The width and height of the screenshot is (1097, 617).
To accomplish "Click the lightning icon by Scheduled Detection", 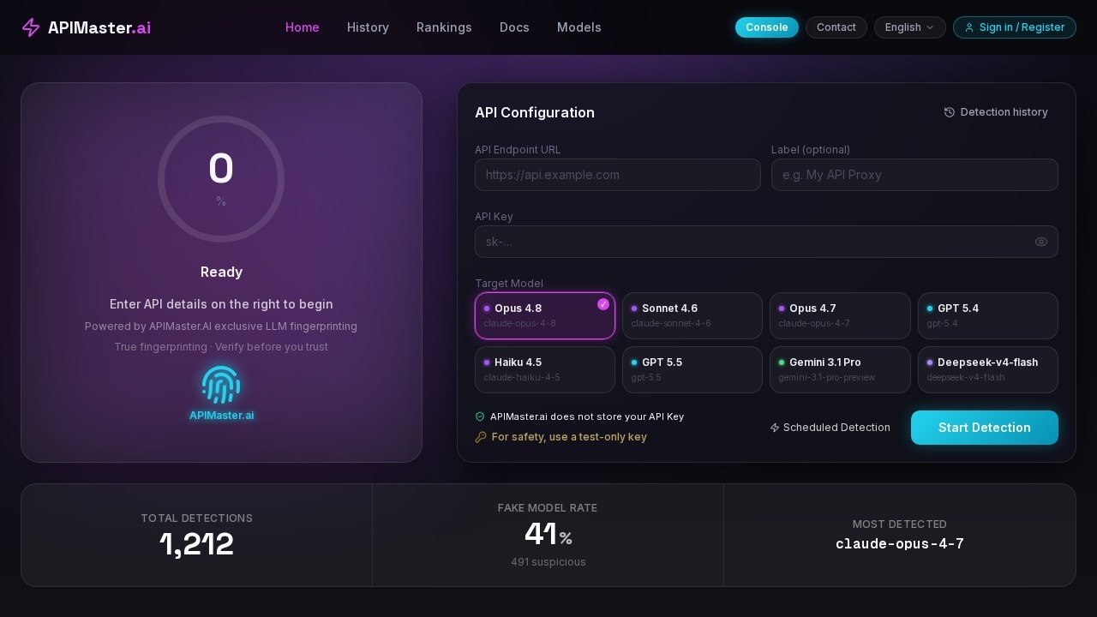I will (x=775, y=428).
